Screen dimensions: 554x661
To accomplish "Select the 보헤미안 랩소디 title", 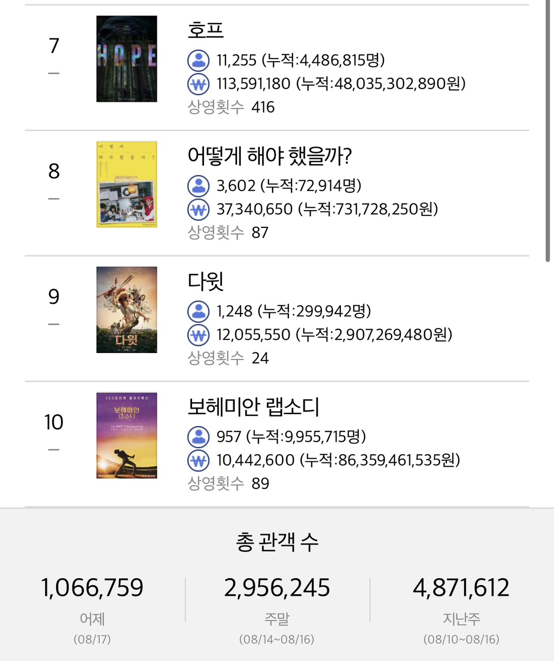I will (253, 407).
